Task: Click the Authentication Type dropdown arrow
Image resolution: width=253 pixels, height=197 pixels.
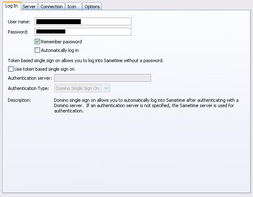Action: coord(106,88)
